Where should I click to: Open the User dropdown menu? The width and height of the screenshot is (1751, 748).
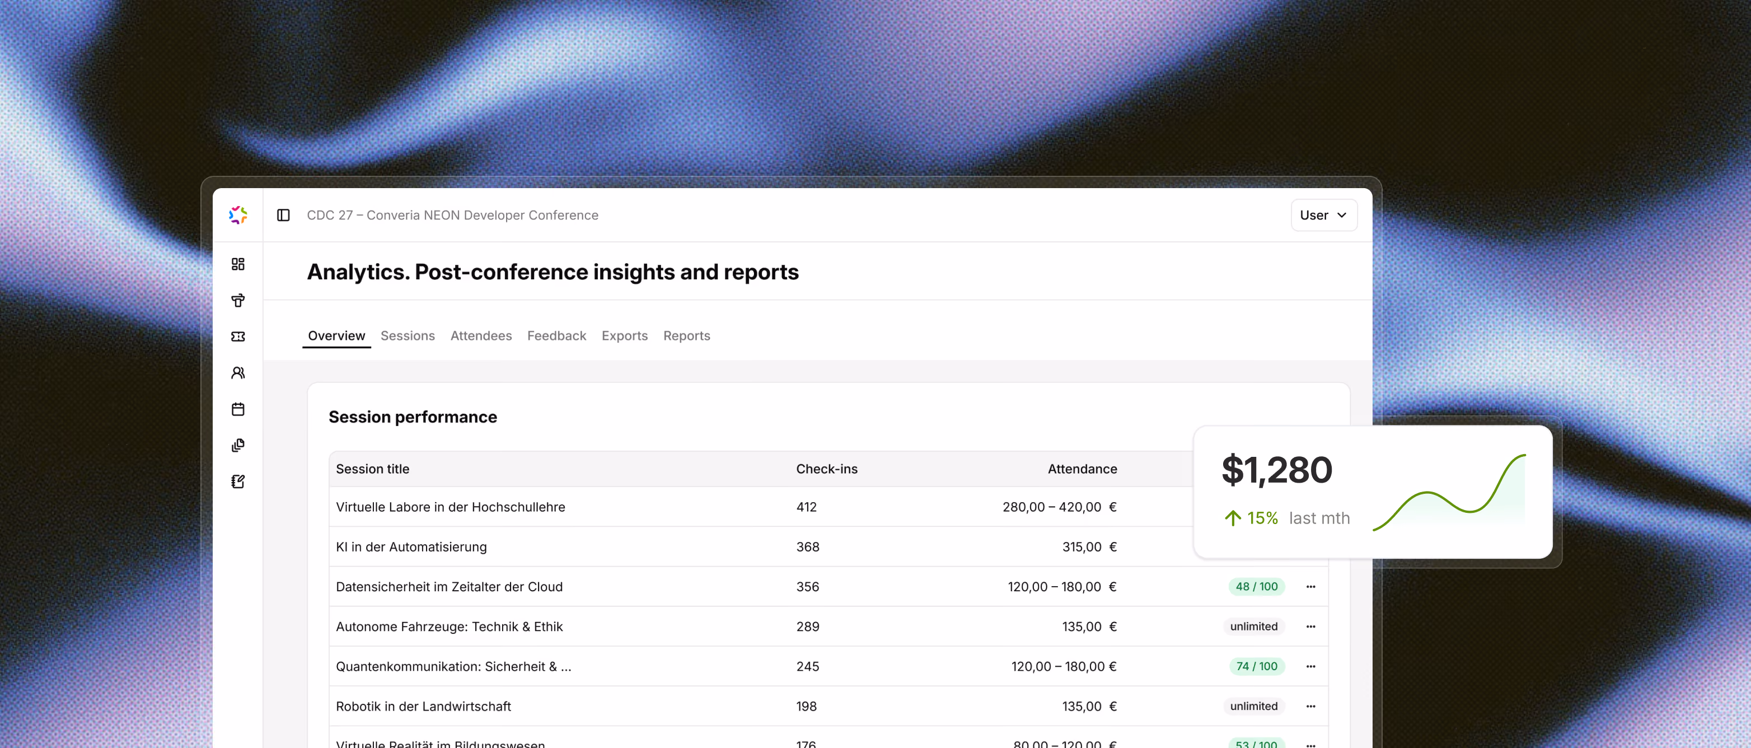pos(1323,215)
